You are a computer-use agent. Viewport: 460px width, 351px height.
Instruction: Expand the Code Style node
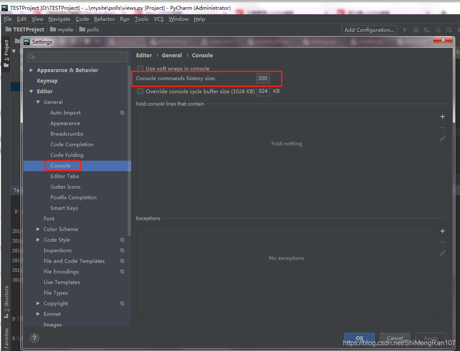[x=38, y=240]
